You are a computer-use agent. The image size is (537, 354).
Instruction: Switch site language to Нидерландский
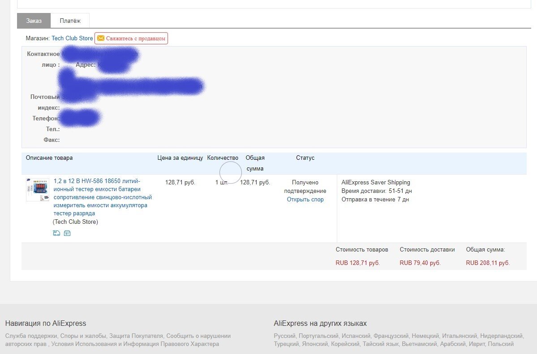click(x=501, y=336)
